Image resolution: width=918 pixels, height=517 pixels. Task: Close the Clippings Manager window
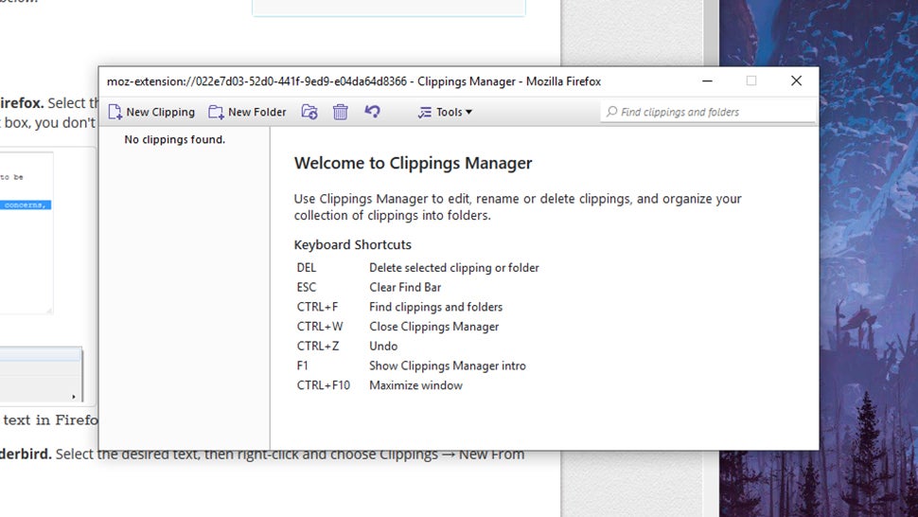(x=796, y=80)
